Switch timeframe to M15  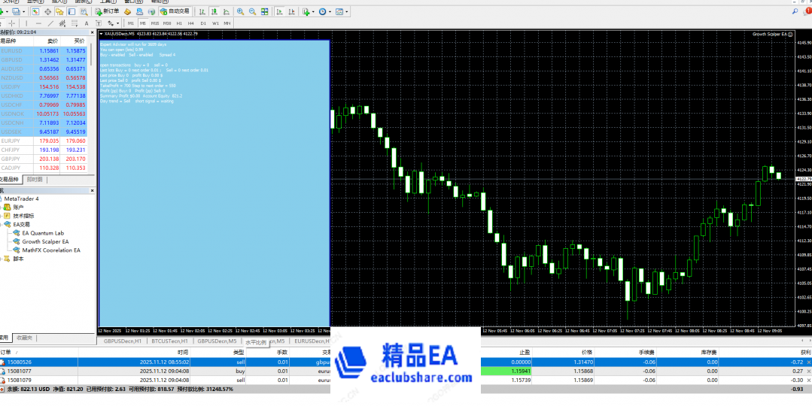[155, 23]
